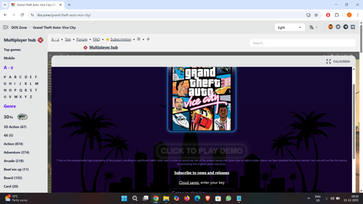Click the game frame vertical scrollbar
Screen dimensions: 363x204
point(353,120)
